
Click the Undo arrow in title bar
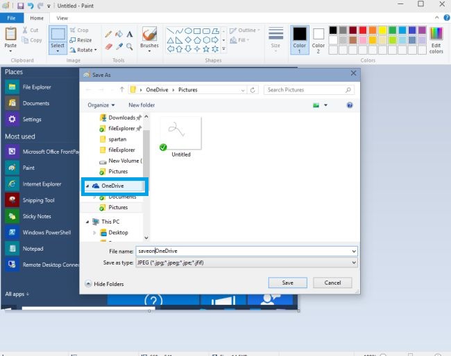(x=31, y=6)
